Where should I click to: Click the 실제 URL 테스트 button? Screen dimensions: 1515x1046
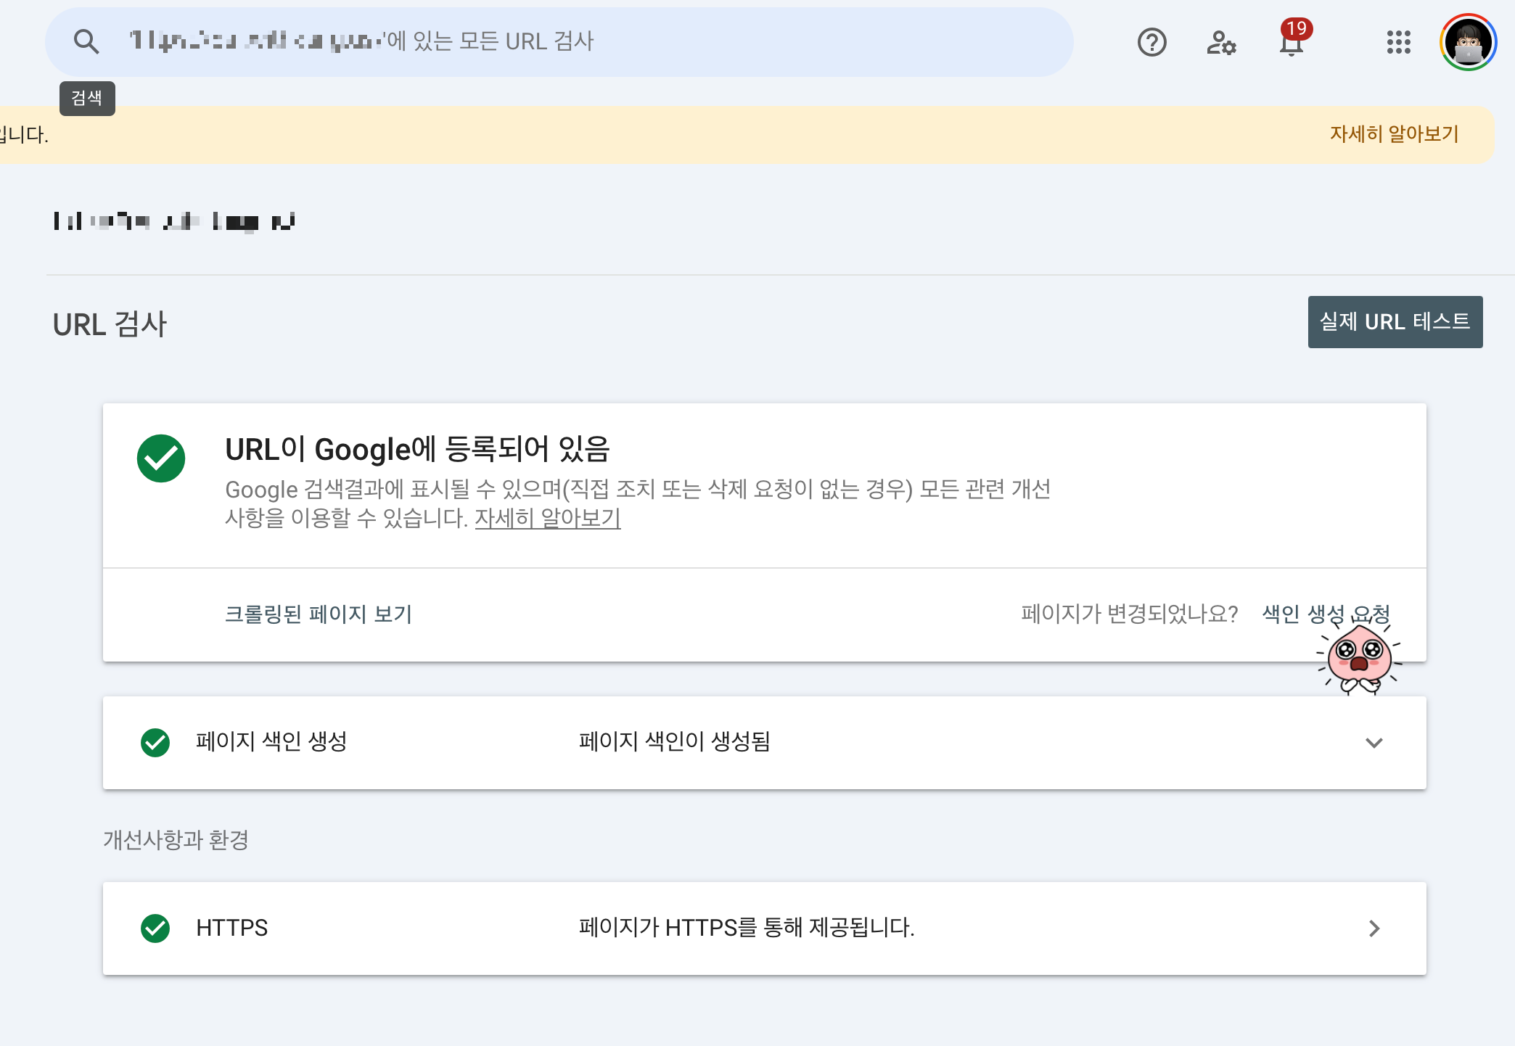(x=1395, y=321)
